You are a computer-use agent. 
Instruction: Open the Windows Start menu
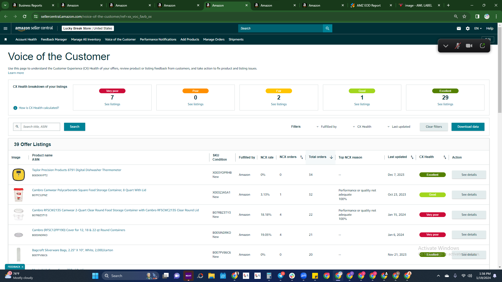[x=95, y=276]
